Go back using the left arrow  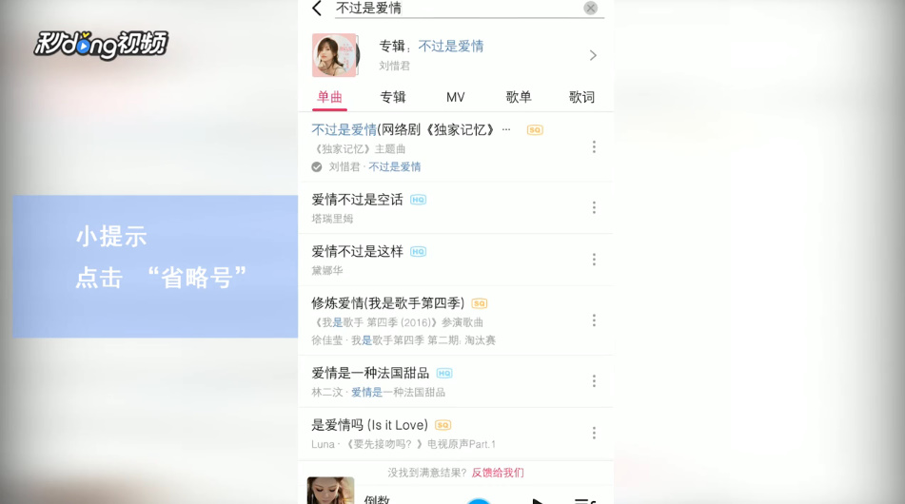[x=317, y=8]
